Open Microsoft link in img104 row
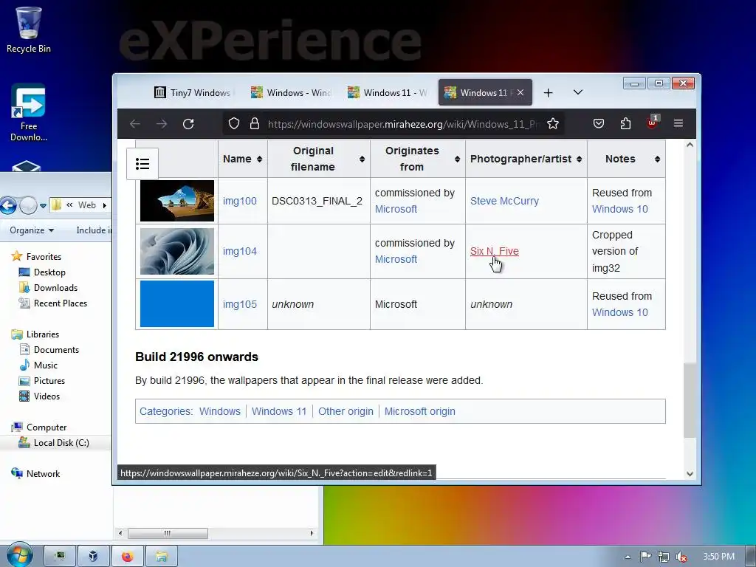Viewport: 756px width, 567px height. 396,259
